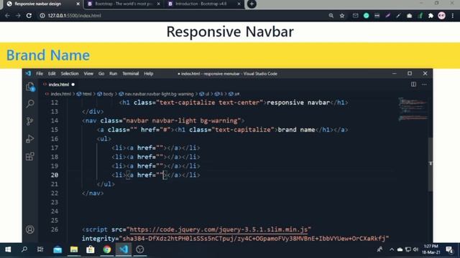Open the Extensions panel
Screen dimensions: 460x258
pyautogui.click(x=30, y=156)
